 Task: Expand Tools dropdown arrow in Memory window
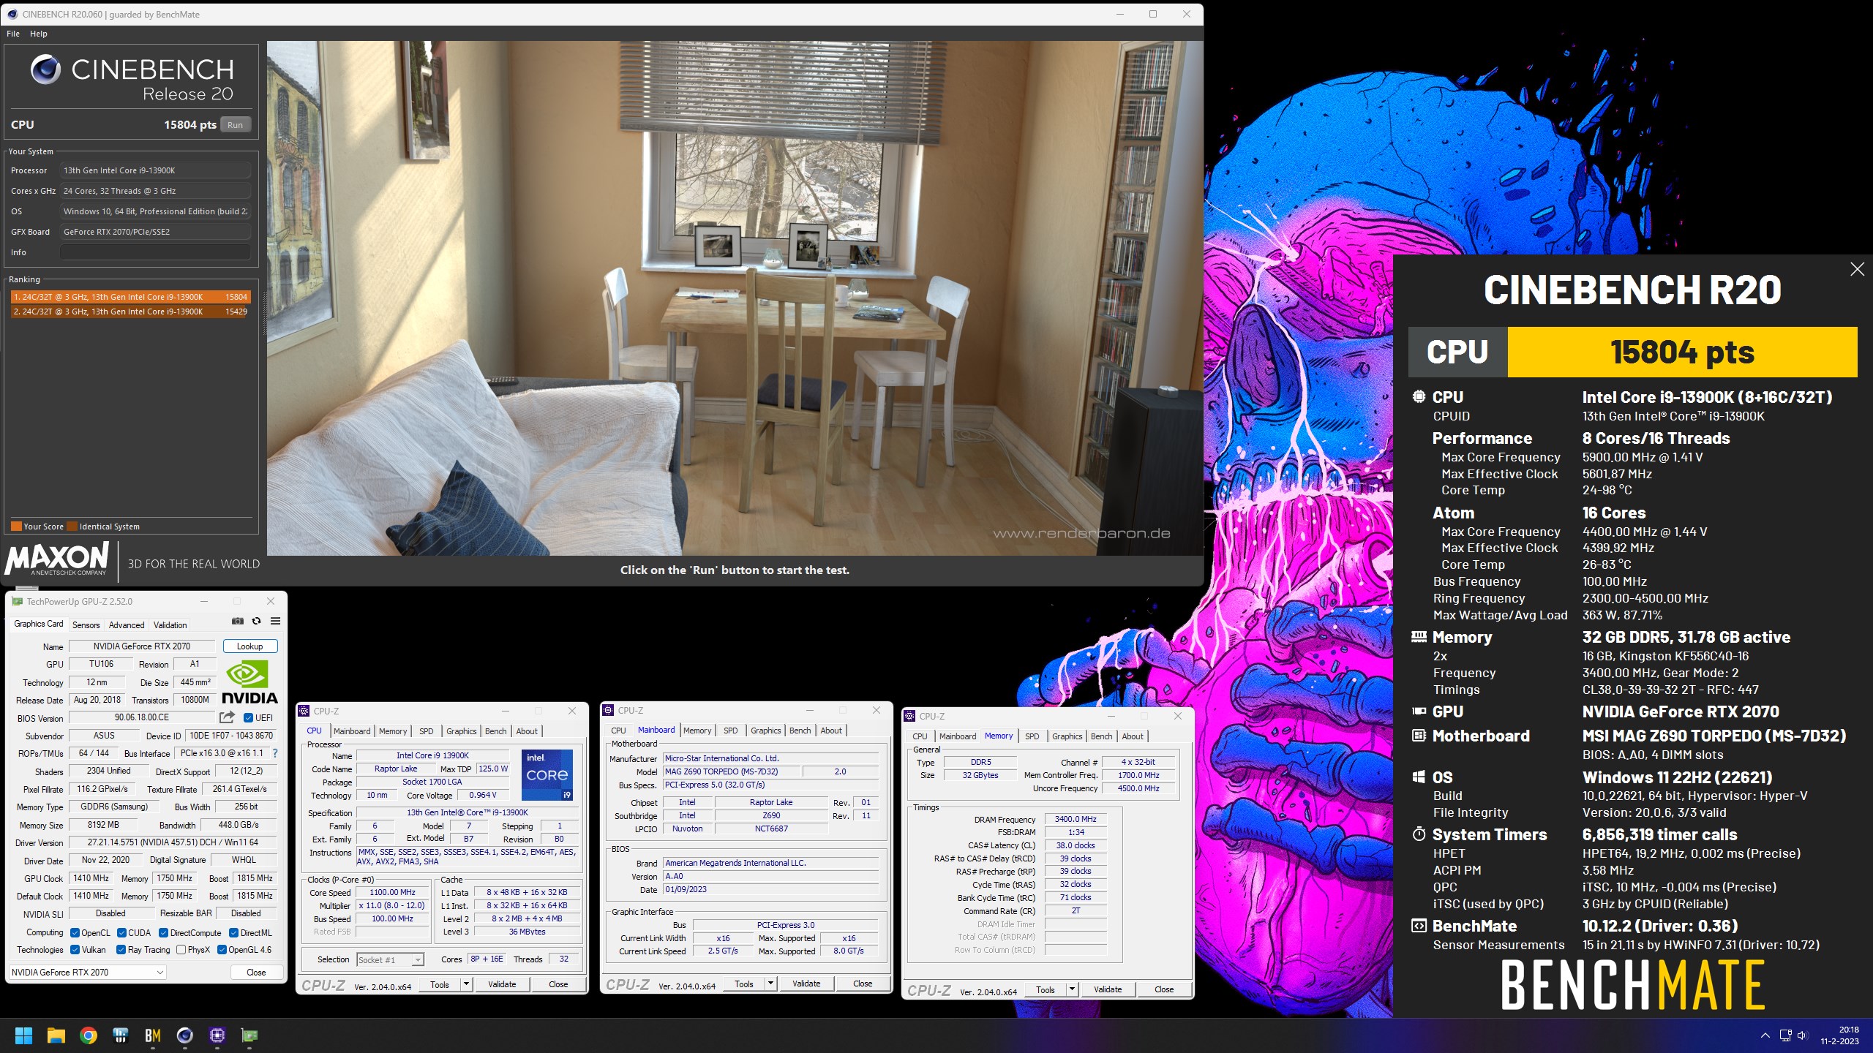pyautogui.click(x=1072, y=989)
